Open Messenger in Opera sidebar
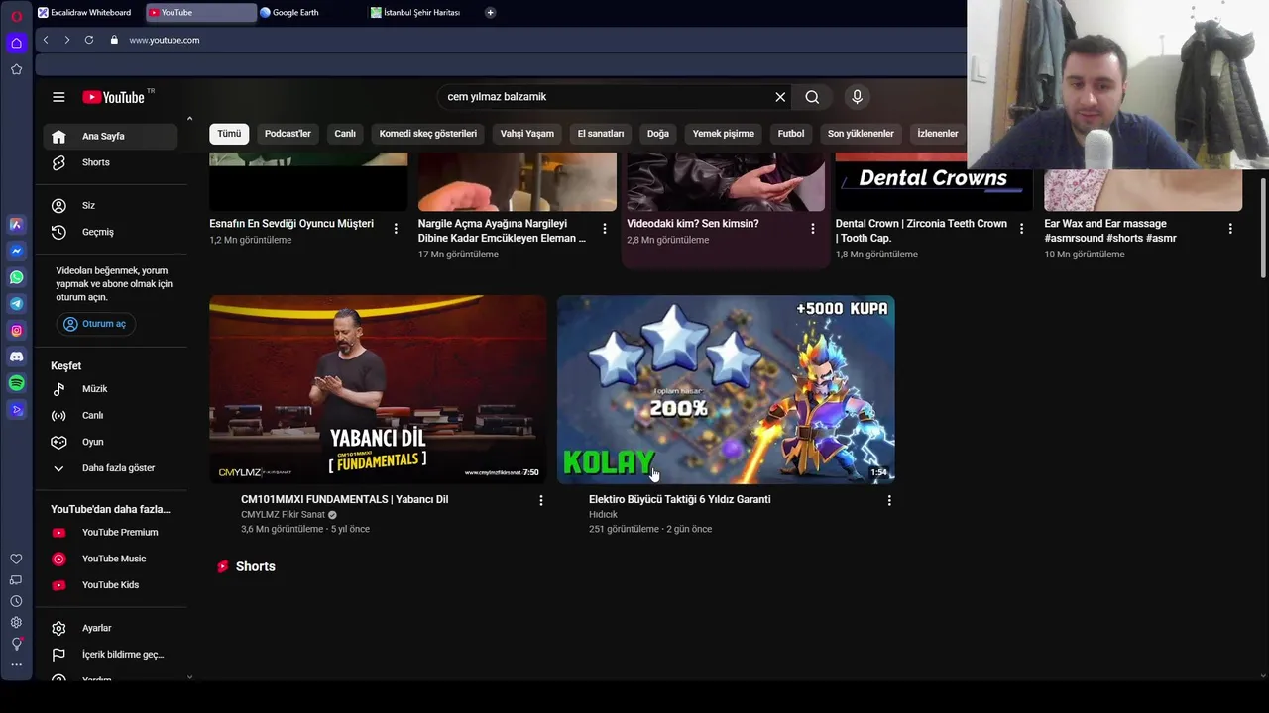The width and height of the screenshot is (1269, 713). tap(16, 251)
